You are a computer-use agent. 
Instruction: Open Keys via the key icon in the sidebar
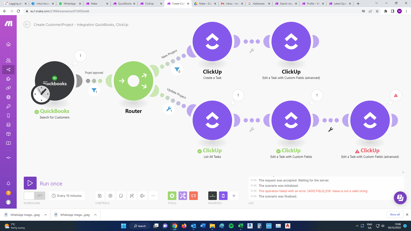[8, 106]
